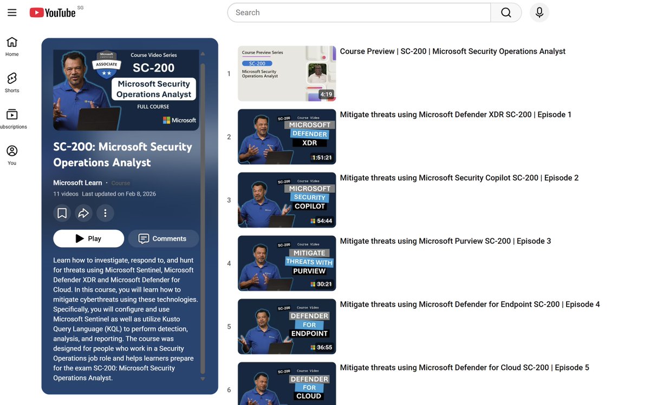650x405 pixels.
Task: Share the playlist with arrow icon
Action: coord(83,213)
